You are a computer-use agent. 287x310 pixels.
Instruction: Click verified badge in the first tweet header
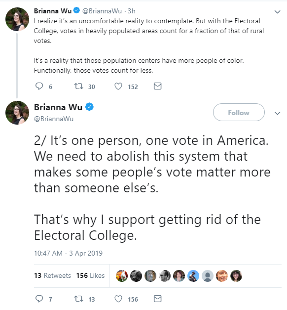click(76, 10)
